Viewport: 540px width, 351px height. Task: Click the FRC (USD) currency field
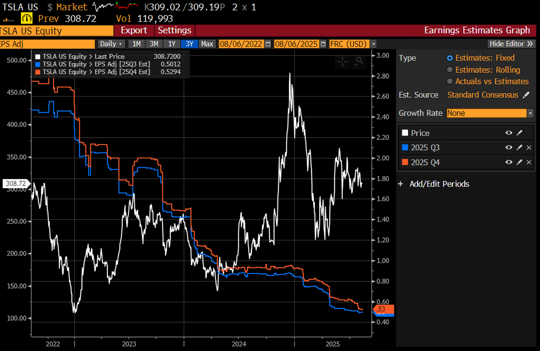(x=349, y=44)
